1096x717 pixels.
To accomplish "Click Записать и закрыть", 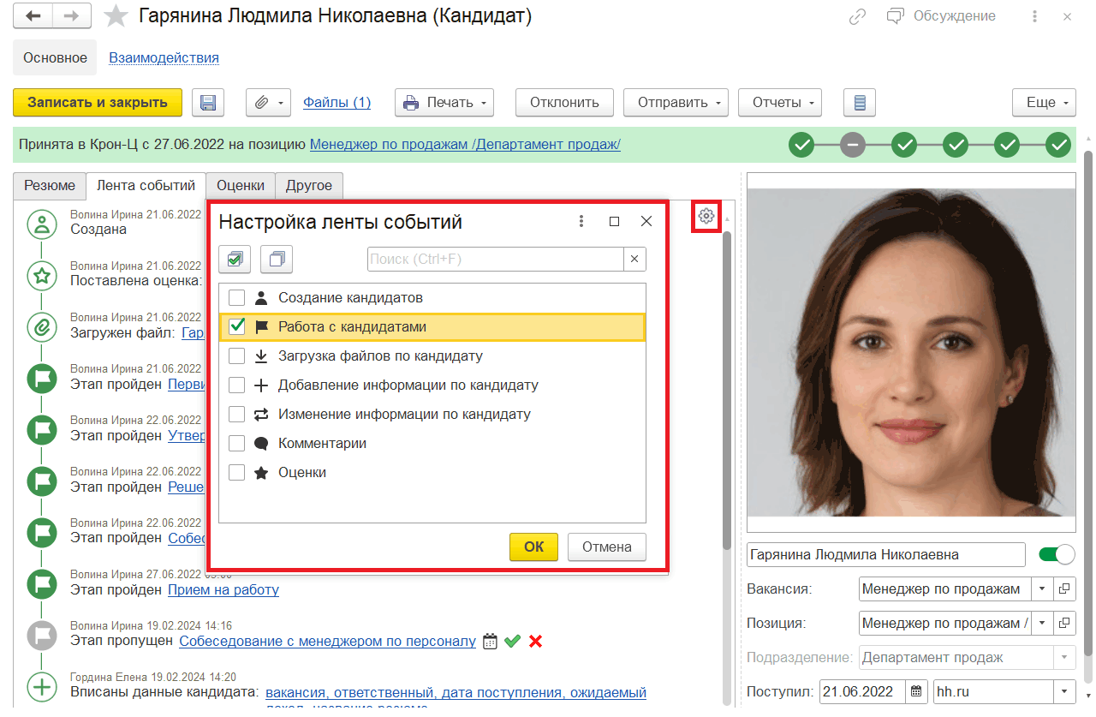I will click(x=98, y=103).
